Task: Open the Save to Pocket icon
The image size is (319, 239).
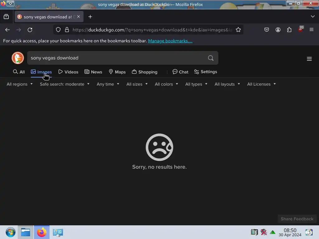Action: point(267,30)
